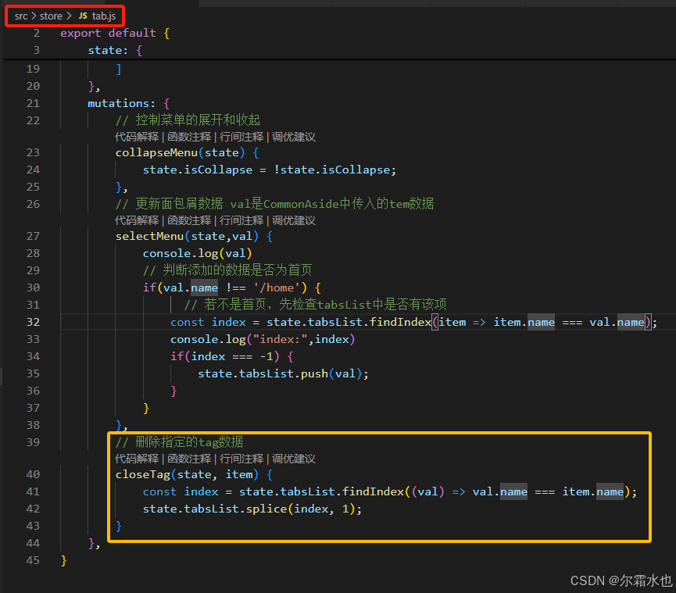
Task: Click 函数注释 above collapseMenu
Action: 189,137
